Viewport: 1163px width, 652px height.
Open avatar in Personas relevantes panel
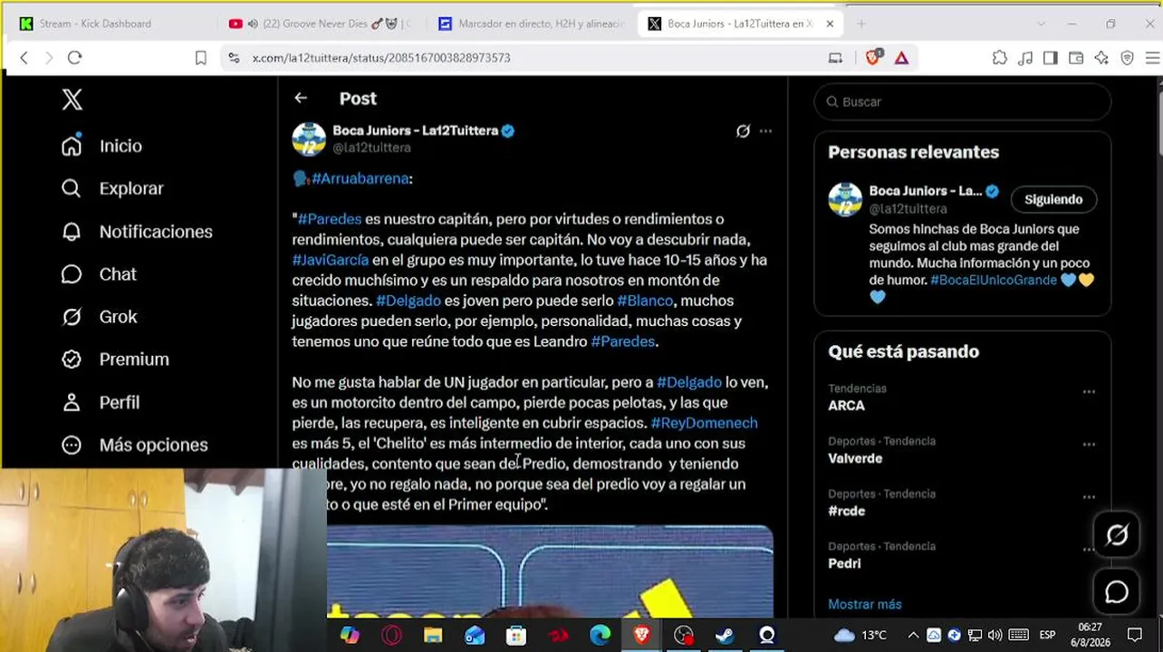[845, 199]
